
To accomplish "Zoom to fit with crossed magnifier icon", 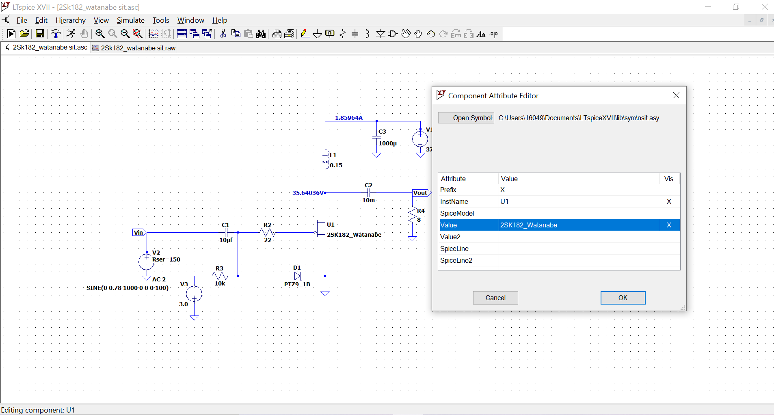I will coord(138,34).
